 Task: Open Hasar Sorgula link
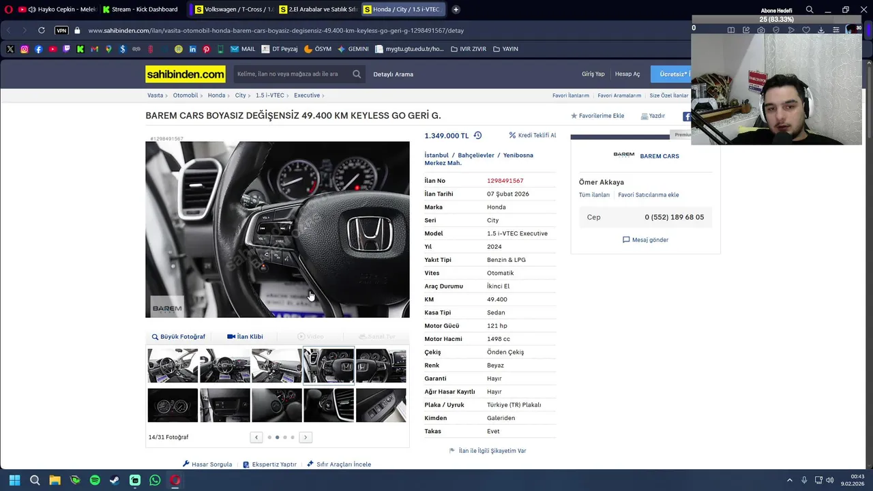click(x=207, y=464)
